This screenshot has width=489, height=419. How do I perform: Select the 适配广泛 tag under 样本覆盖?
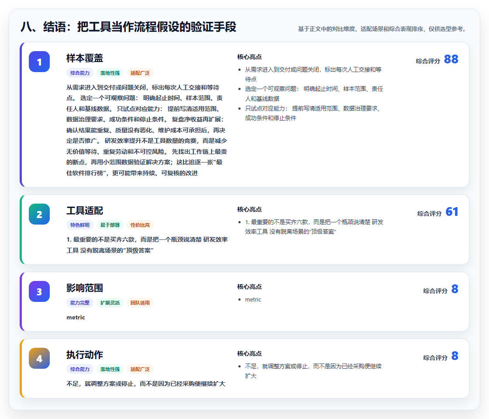point(140,73)
